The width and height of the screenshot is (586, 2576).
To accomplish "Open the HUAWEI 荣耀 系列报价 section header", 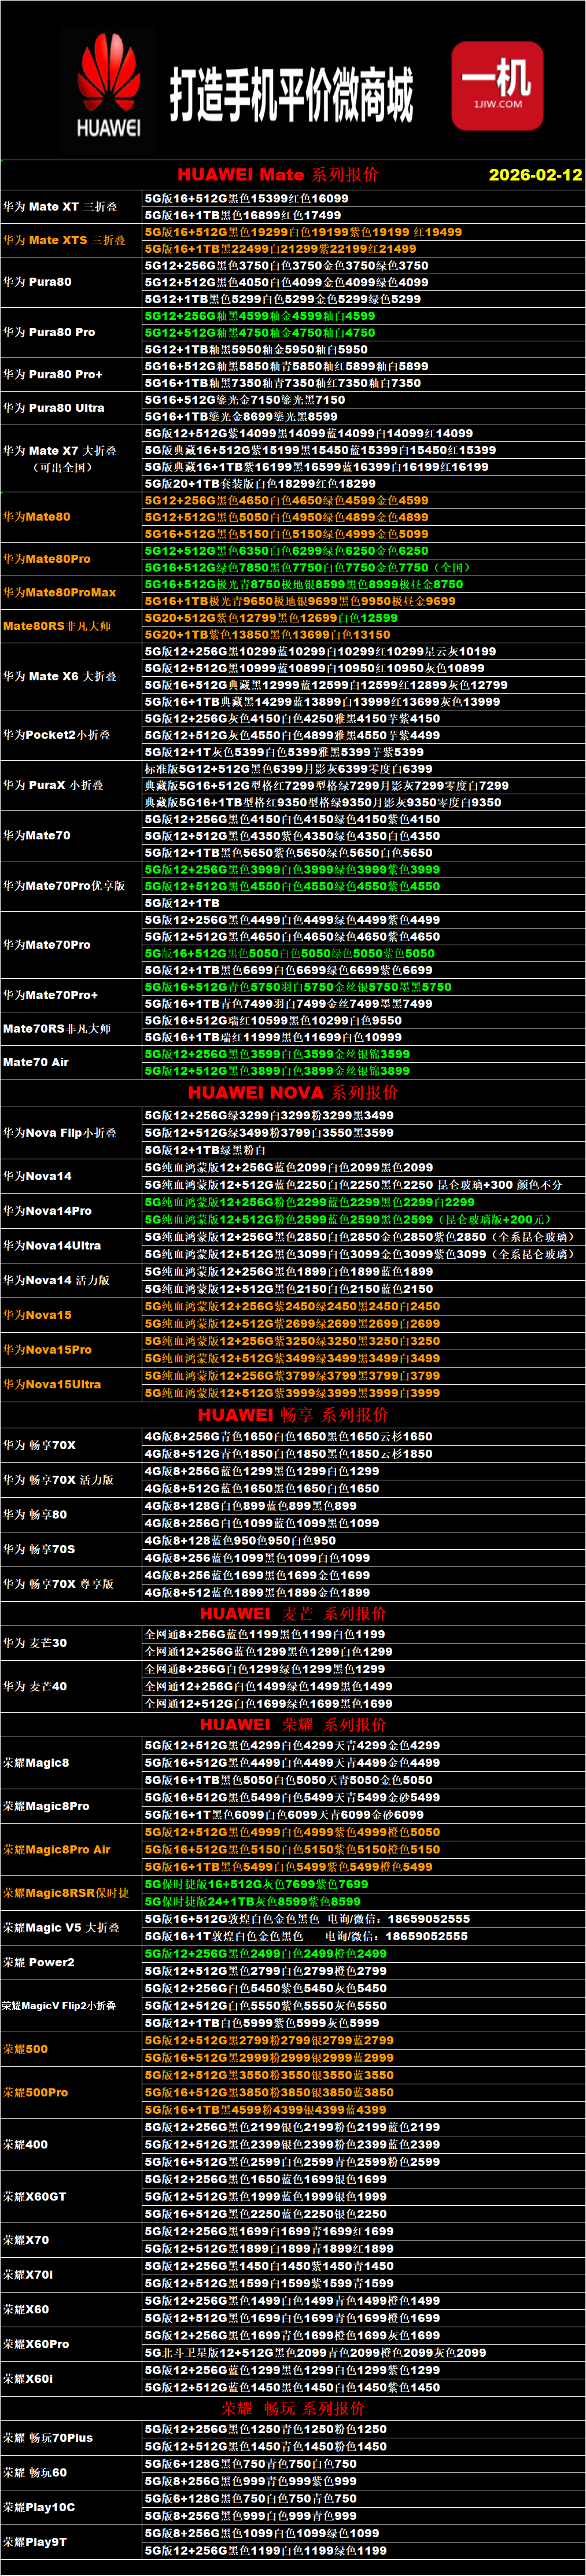I will (292, 1725).
